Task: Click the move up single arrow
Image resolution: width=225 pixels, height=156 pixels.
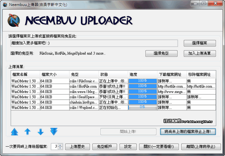Action: (x=27, y=132)
